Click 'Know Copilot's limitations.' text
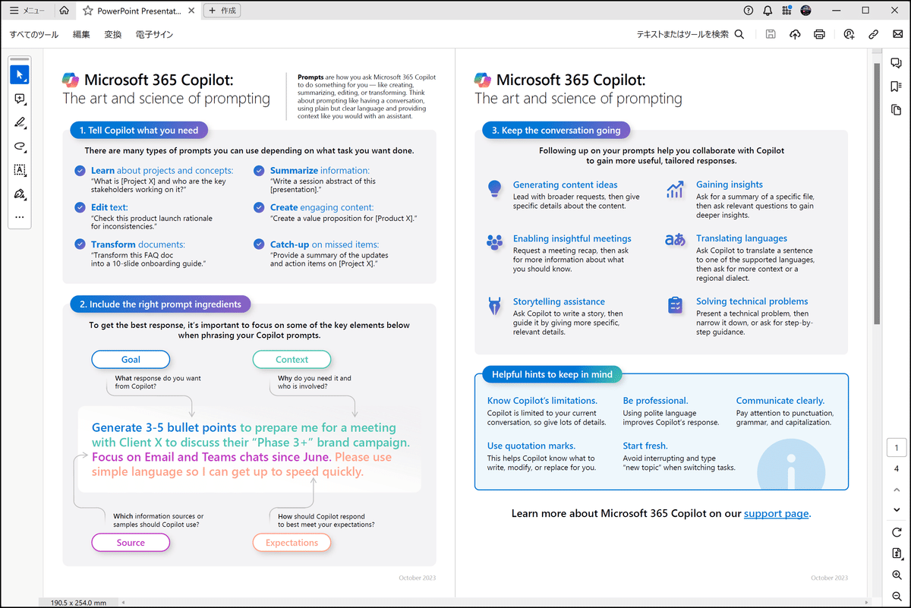911x608 pixels. click(542, 401)
